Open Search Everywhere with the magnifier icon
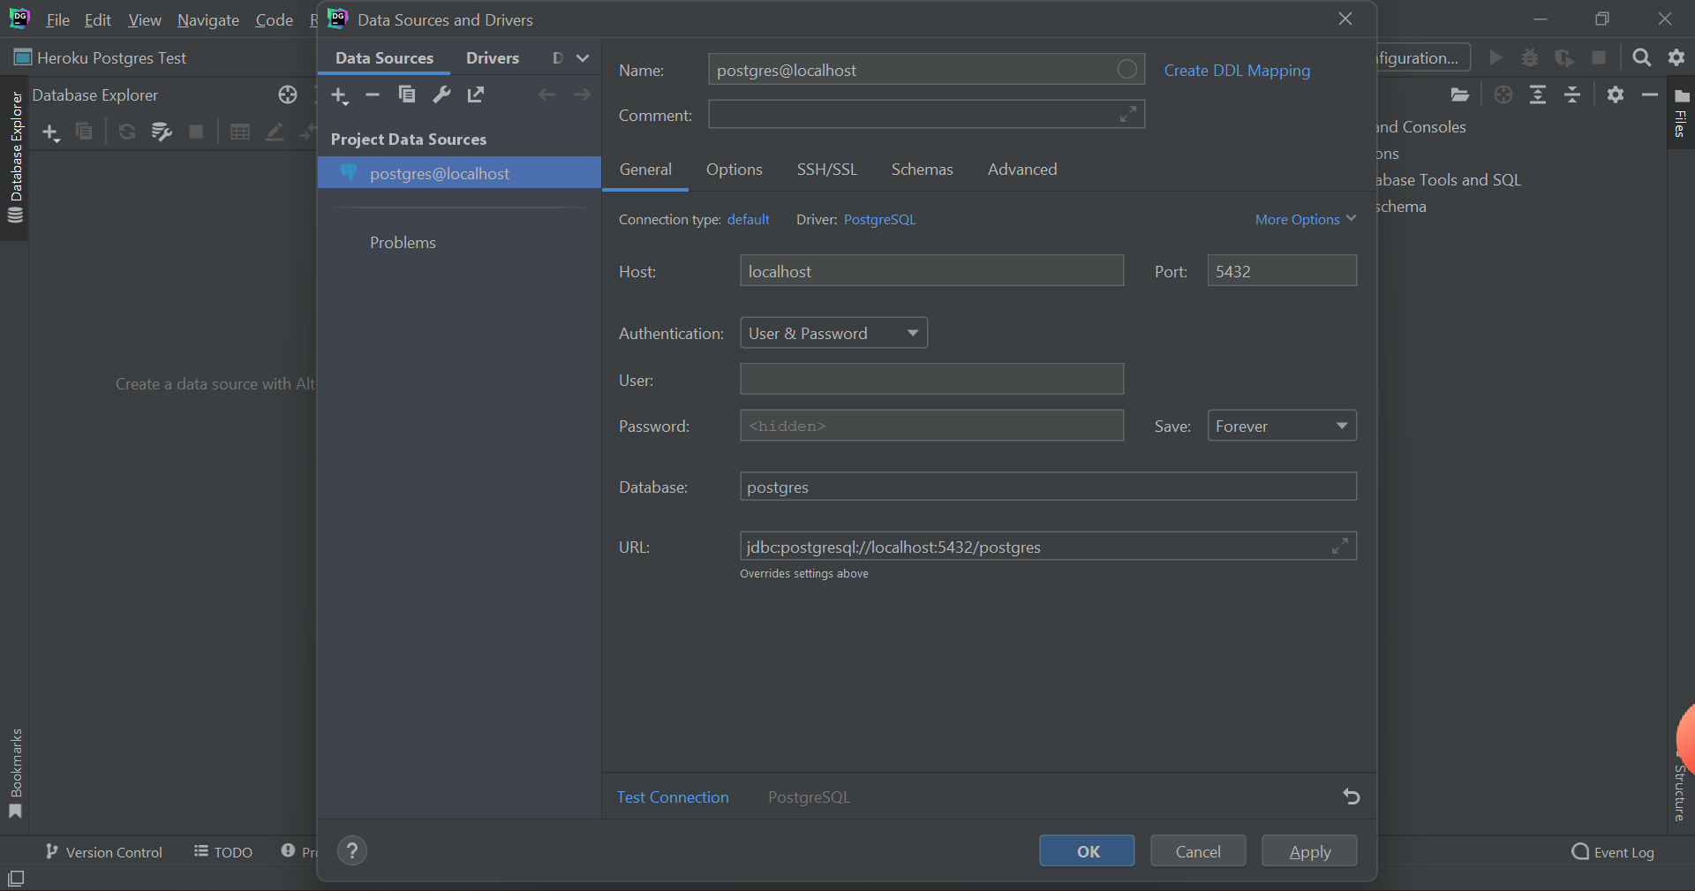1695x891 pixels. pyautogui.click(x=1641, y=57)
